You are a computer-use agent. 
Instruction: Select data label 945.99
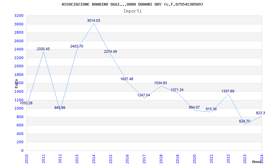(60, 108)
